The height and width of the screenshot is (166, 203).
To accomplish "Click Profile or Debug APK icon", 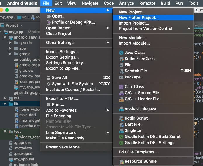I will (48, 22).
